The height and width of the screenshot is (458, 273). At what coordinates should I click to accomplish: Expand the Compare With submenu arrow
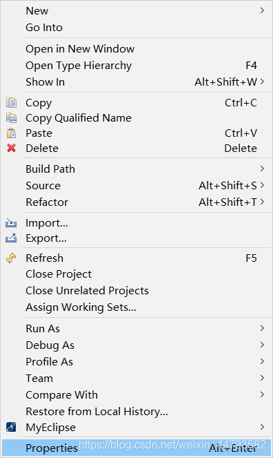pyautogui.click(x=262, y=394)
